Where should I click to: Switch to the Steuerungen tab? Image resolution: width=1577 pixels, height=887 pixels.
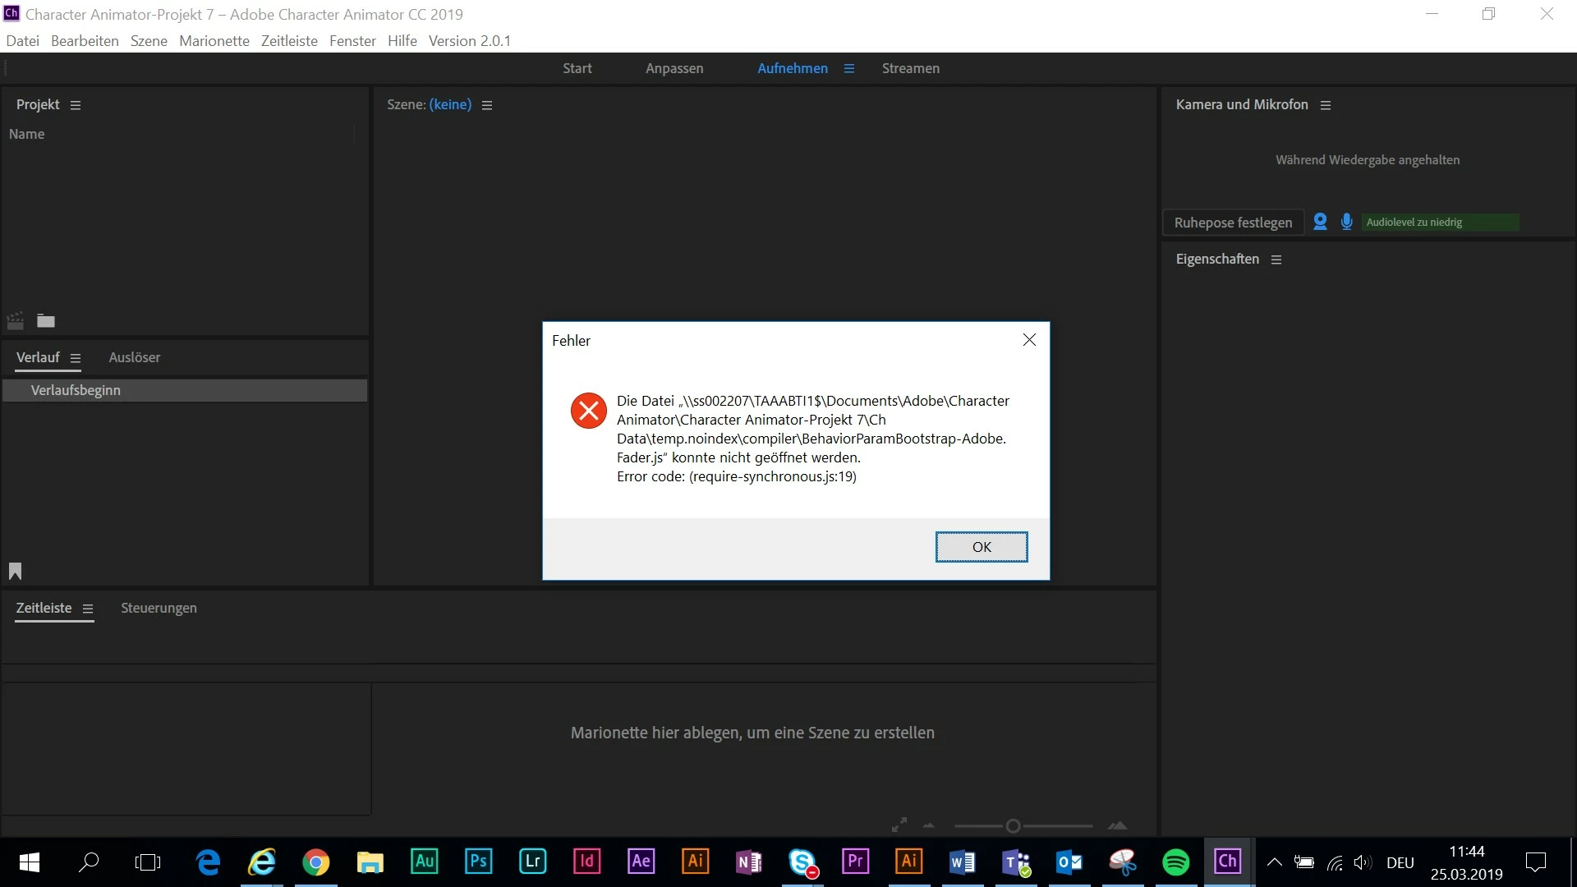(159, 608)
